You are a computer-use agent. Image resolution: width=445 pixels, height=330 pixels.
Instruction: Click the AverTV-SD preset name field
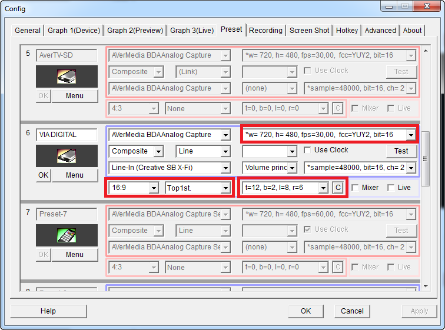pyautogui.click(x=67, y=55)
